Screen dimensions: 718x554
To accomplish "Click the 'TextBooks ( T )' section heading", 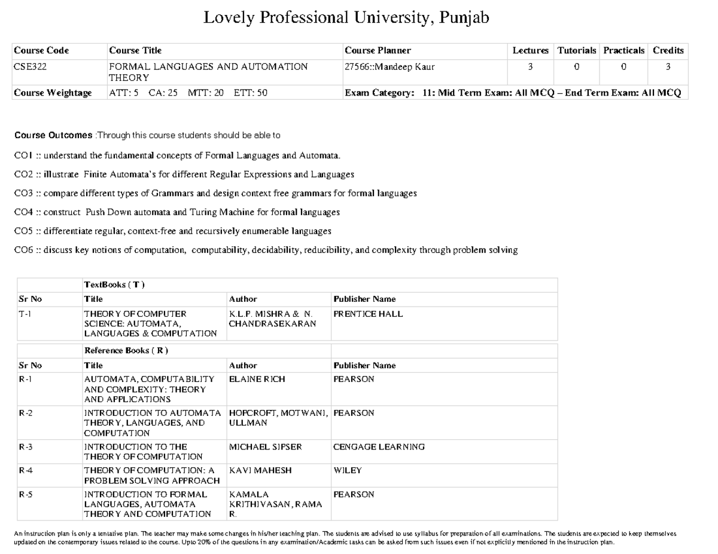I will 115,284.
